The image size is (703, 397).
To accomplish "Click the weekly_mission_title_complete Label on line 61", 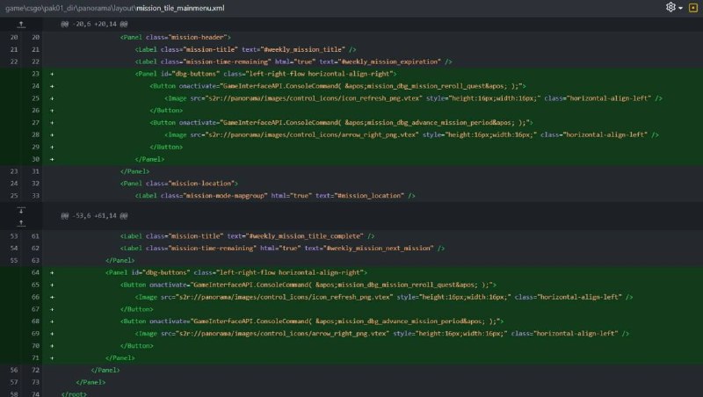I will tap(247, 236).
